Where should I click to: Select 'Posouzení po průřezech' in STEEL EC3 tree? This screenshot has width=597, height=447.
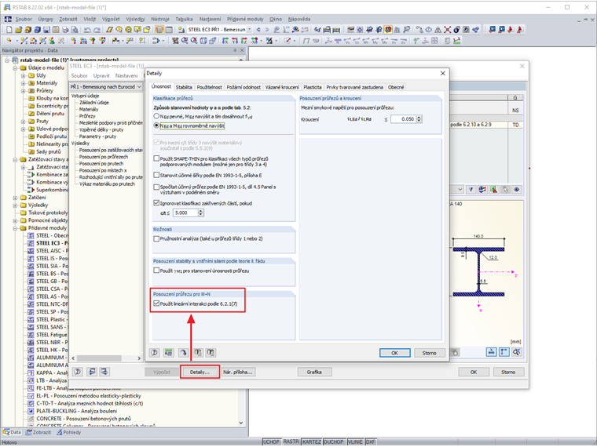[104, 157]
